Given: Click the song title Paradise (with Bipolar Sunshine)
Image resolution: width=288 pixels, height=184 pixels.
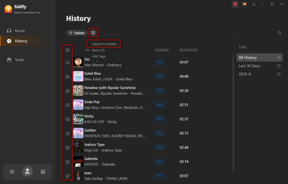Looking at the screenshot, I should 110,88.
